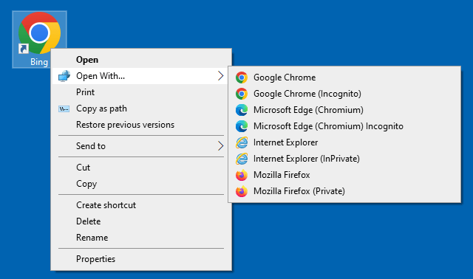
Task: Choose Open from the context menu
Action: tap(87, 60)
